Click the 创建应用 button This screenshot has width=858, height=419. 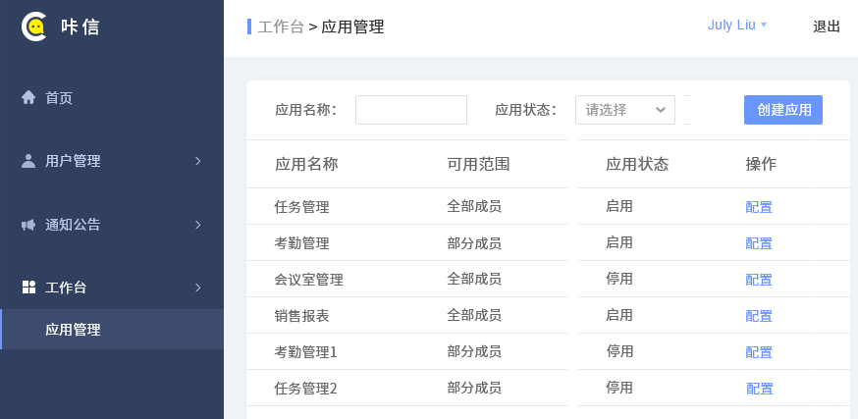click(x=783, y=110)
